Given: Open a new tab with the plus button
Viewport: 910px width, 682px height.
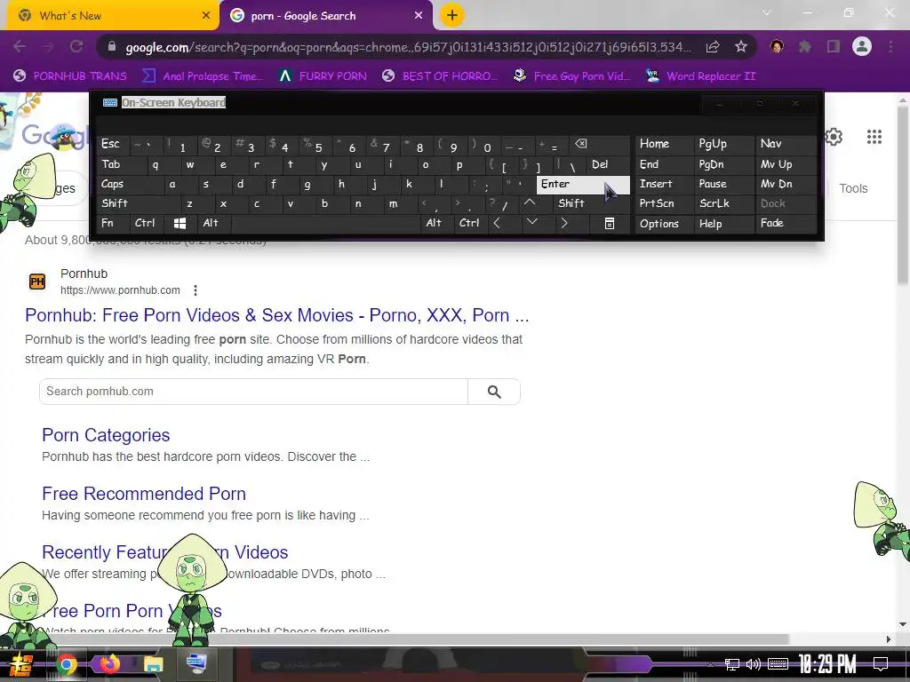Looking at the screenshot, I should coord(452,15).
